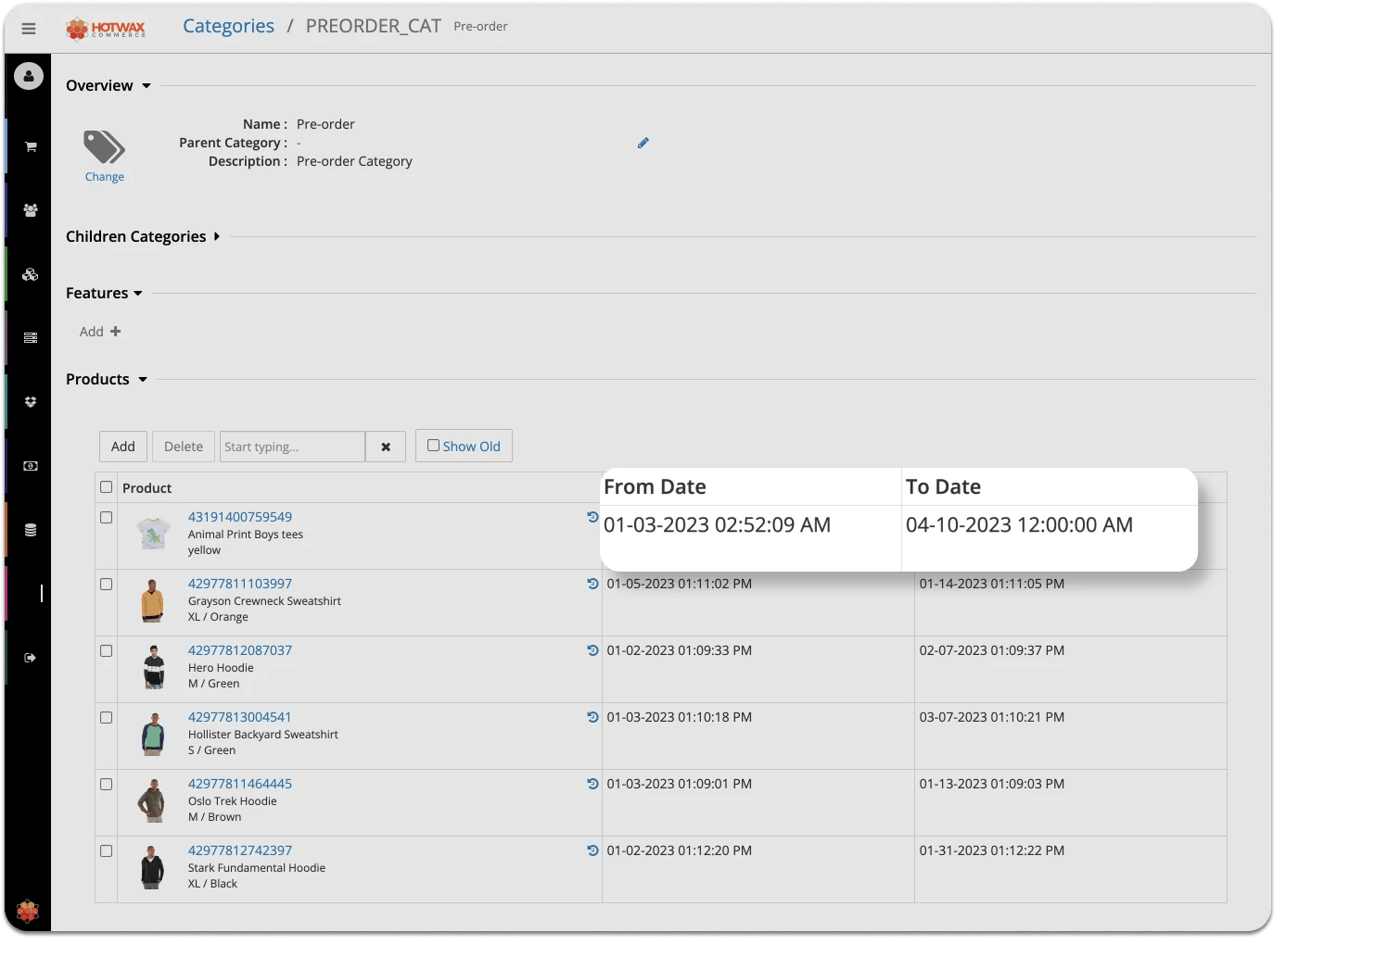Open the hamburger navigation menu
The width and height of the screenshot is (1375, 957).
[x=29, y=29]
